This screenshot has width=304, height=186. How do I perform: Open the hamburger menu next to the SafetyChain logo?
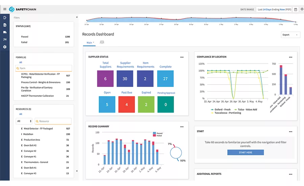[x=5, y=9]
